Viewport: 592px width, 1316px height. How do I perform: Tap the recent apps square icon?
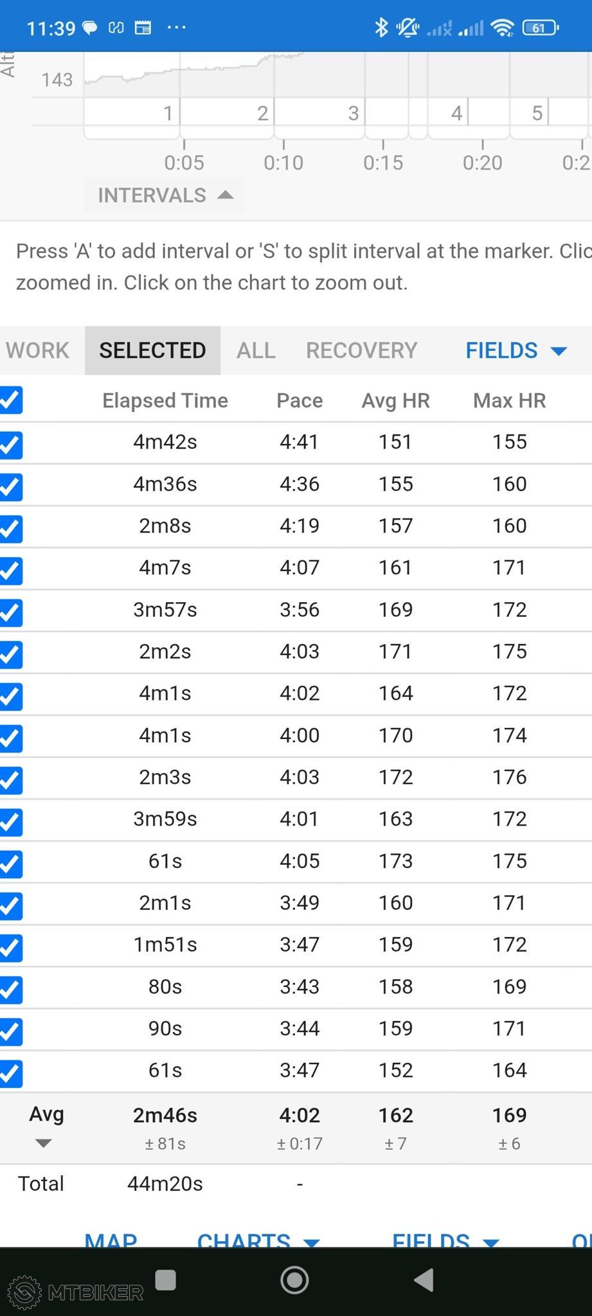coord(165,1279)
